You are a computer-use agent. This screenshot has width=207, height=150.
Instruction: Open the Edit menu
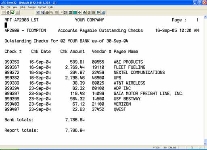point(8,7)
